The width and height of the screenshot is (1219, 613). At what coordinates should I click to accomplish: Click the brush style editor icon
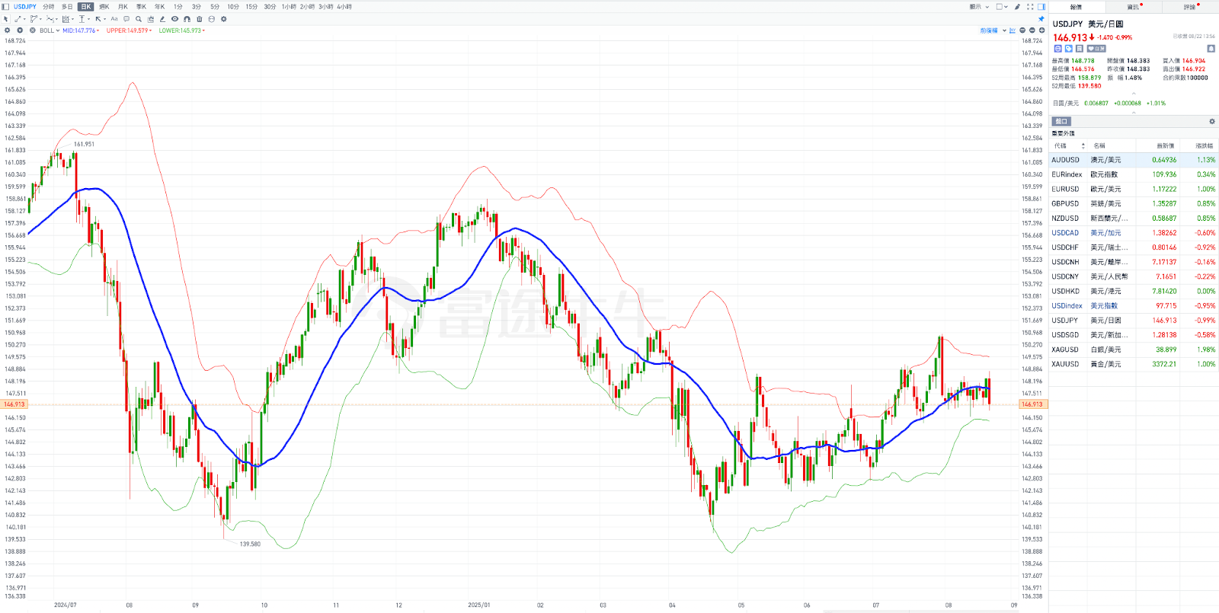[162, 19]
